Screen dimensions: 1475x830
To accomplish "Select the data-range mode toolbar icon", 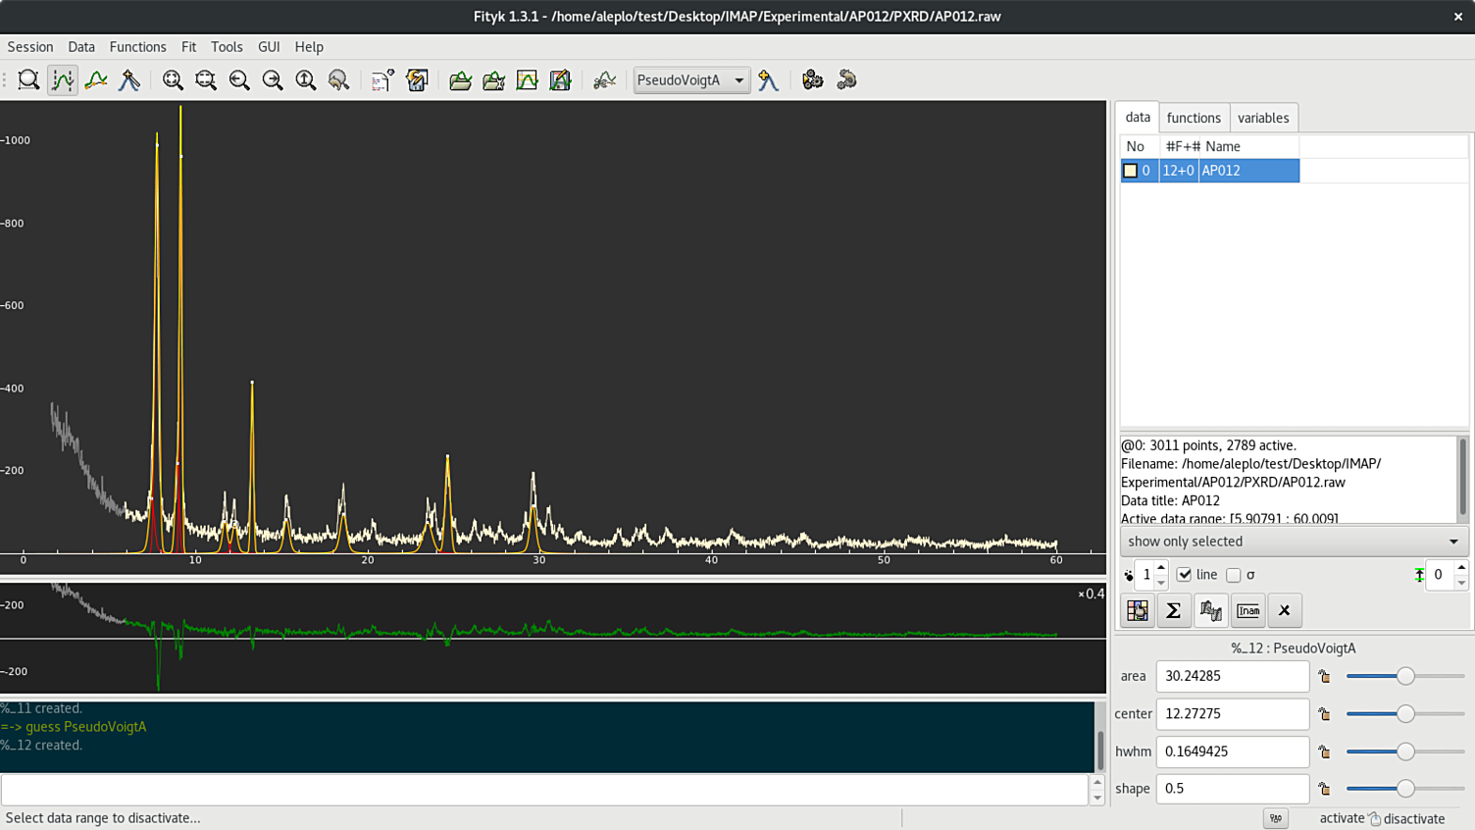I will tap(62, 80).
